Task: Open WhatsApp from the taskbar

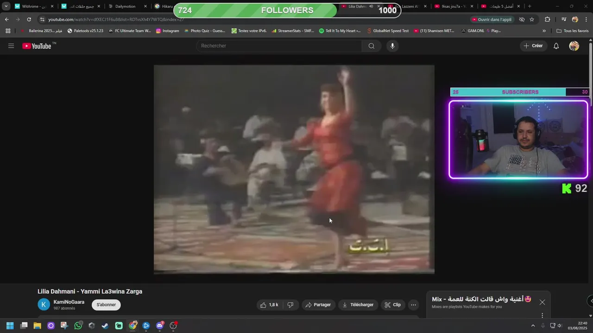Action: tap(78, 326)
